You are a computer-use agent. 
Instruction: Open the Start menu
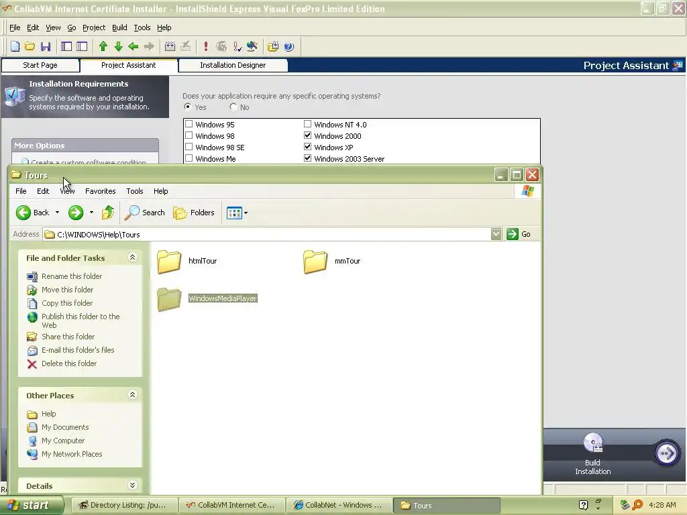pyautogui.click(x=31, y=506)
